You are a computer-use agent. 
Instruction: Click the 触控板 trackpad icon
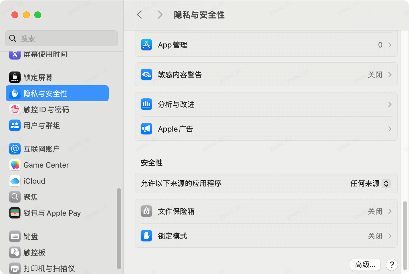(15, 252)
